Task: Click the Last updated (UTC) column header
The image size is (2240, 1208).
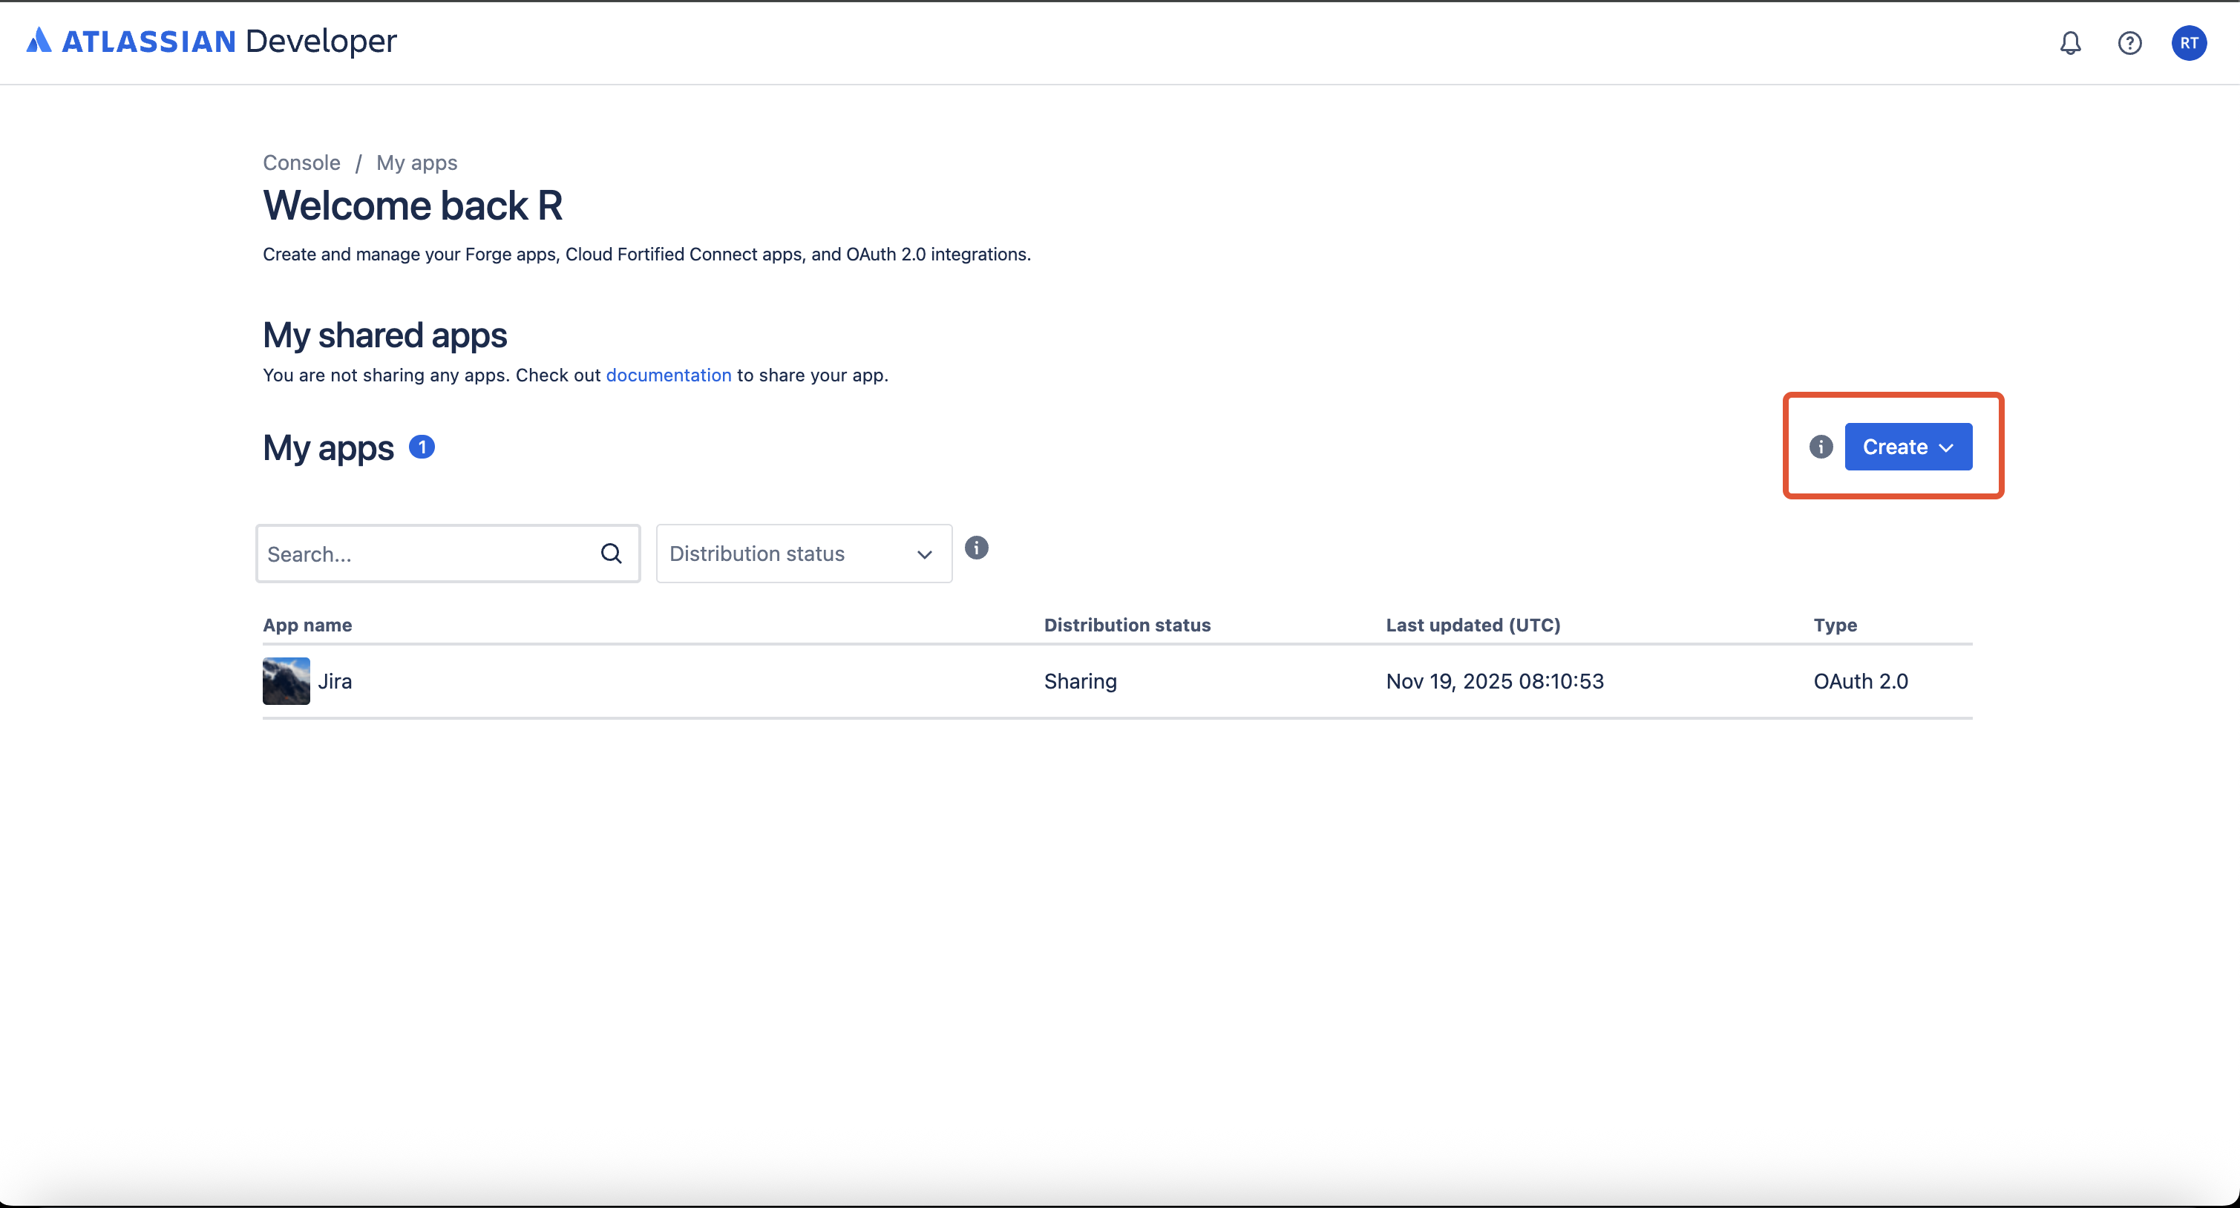Action: (1472, 625)
